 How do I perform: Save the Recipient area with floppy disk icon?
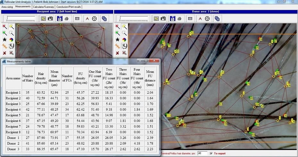tap(59, 18)
